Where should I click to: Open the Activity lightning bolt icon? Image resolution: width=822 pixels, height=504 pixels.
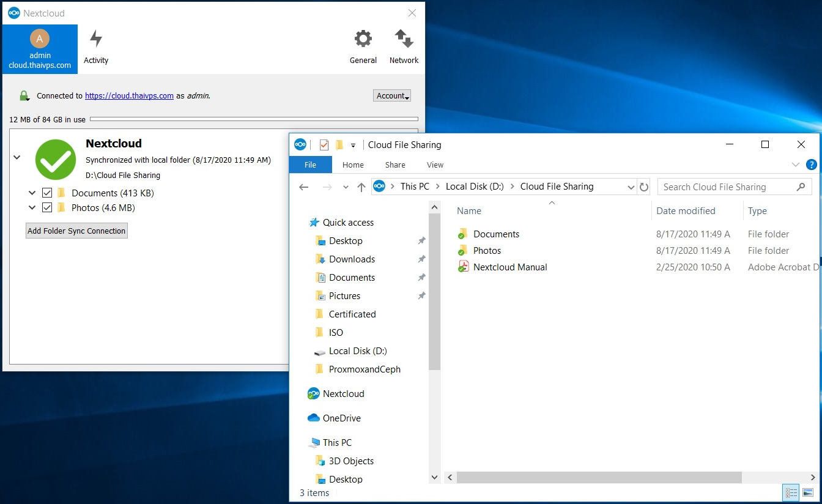(96, 39)
